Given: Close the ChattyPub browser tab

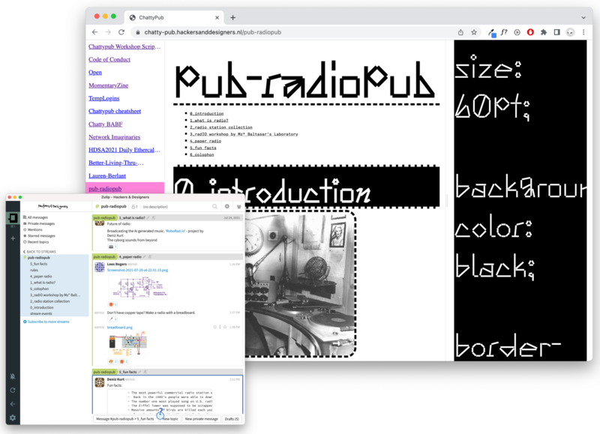Looking at the screenshot, I should click(217, 17).
